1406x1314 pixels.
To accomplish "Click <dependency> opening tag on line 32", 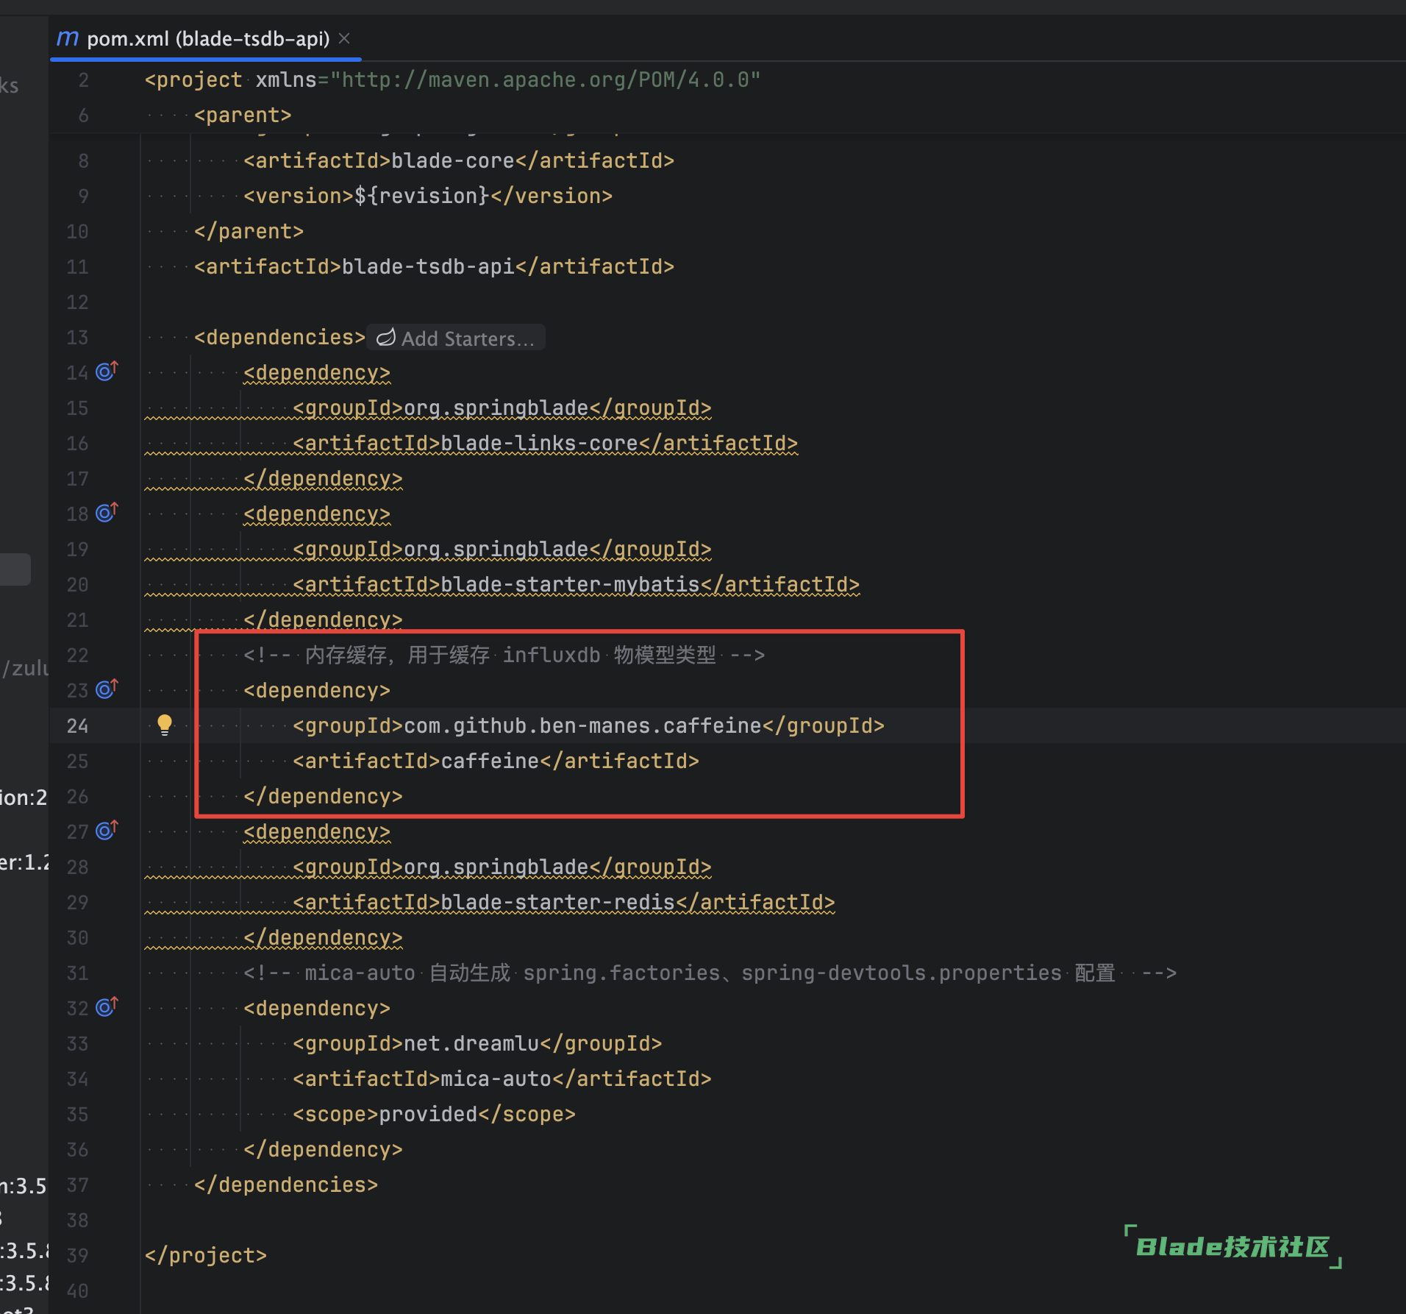I will (x=317, y=1008).
